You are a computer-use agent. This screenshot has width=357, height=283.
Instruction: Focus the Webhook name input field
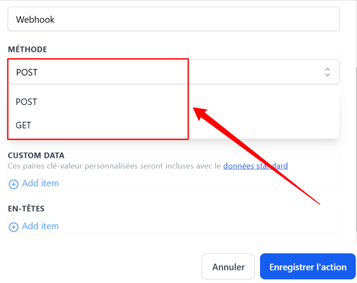click(x=174, y=19)
